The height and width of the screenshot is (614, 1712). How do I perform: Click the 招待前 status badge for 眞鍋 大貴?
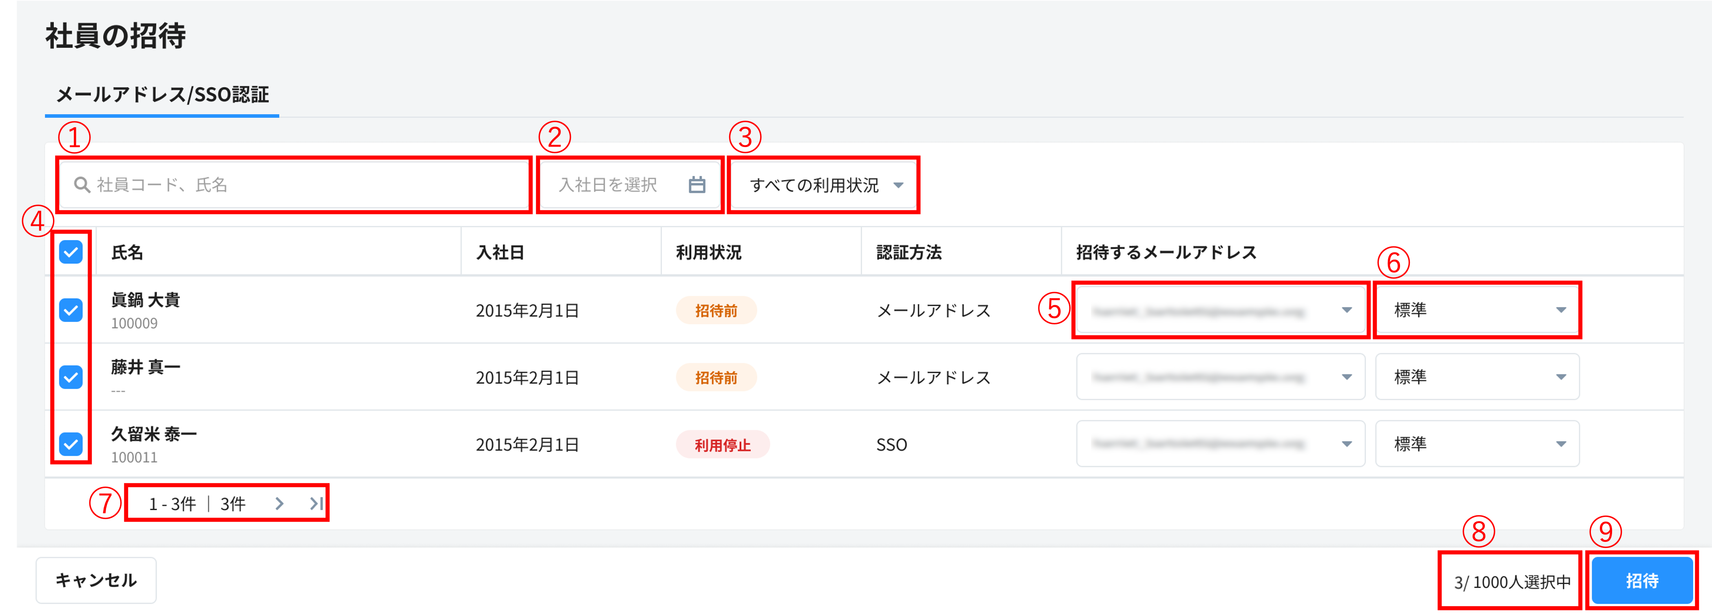point(716,310)
